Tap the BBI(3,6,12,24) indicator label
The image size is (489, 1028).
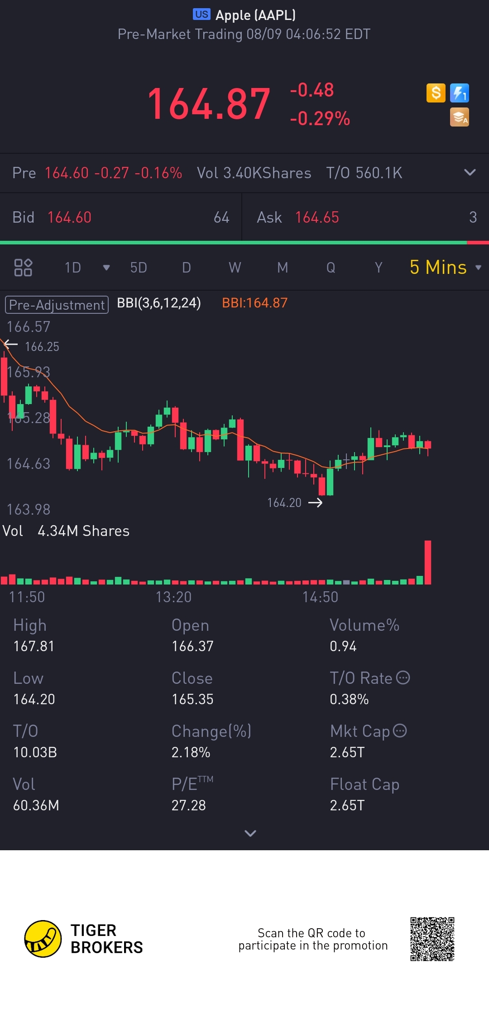158,303
